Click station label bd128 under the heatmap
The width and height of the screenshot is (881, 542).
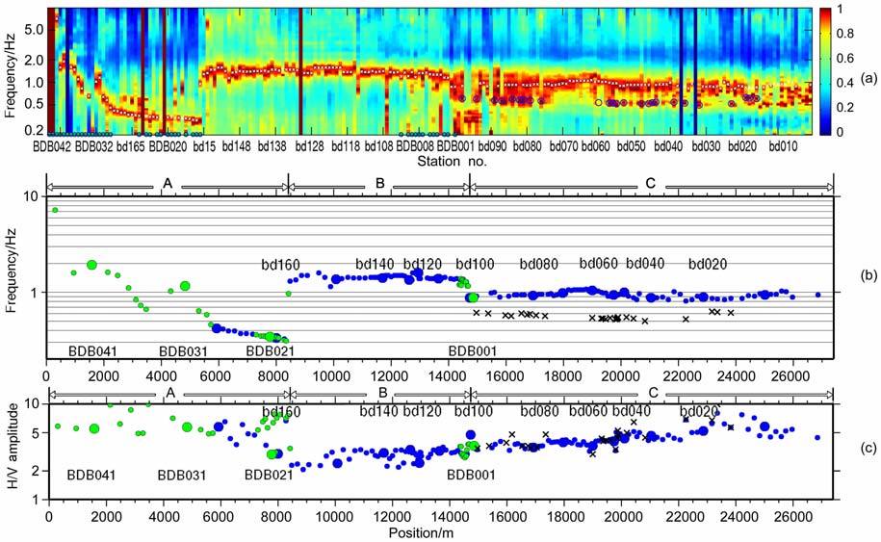click(x=309, y=147)
